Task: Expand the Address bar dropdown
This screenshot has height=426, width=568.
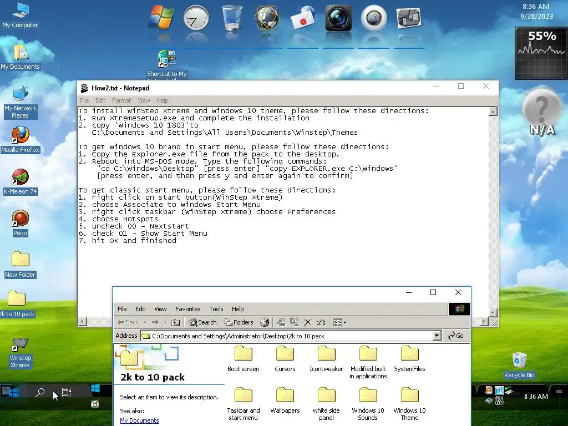Action: 437,336
